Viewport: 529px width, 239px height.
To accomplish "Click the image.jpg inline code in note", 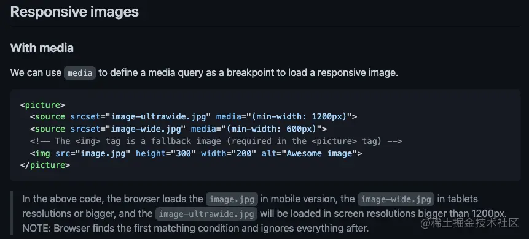I will [232, 199].
